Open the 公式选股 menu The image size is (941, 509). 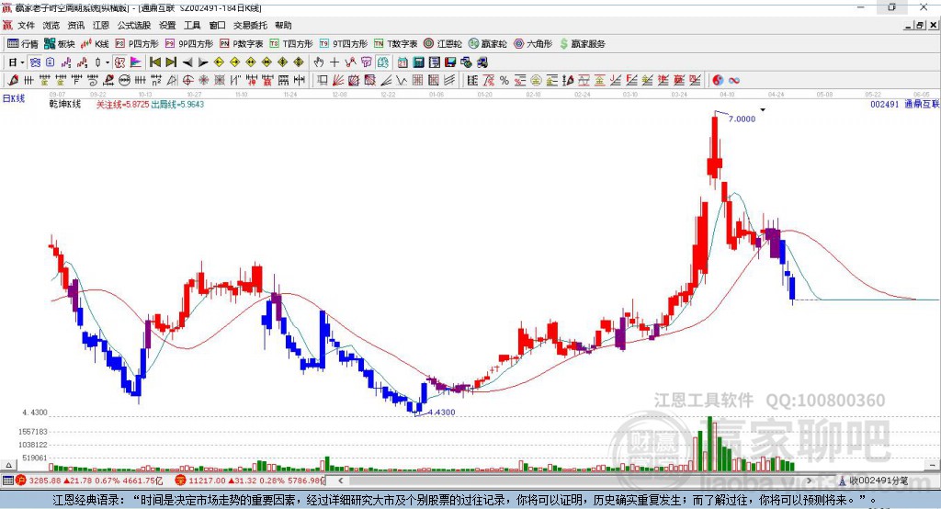(134, 25)
